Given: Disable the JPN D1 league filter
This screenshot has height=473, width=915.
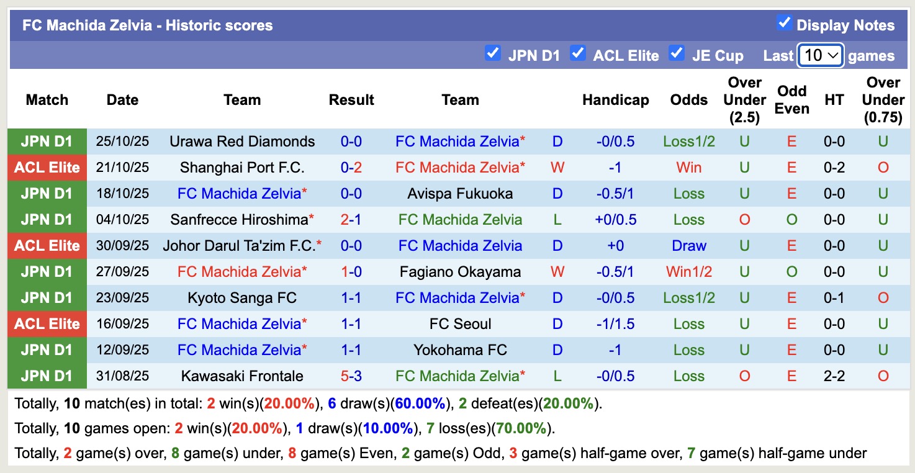Looking at the screenshot, I should (493, 53).
